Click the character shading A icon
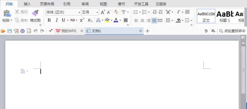The image size is (247, 109). tap(126, 20)
